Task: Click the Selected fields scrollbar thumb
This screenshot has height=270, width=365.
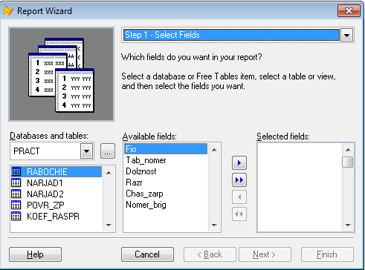Action: (x=348, y=162)
